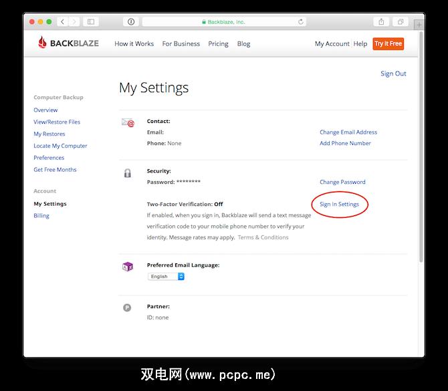
Task: Click the page vertical scrollbar
Action: [x=421, y=148]
